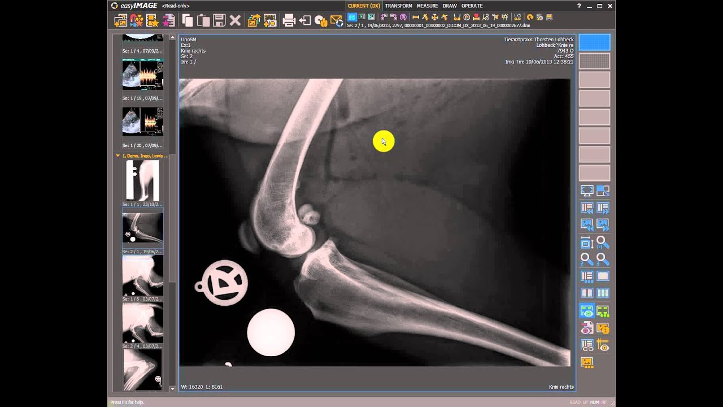Collapse the '1, Demo, Ingo, Lewis' patient node
The image size is (723, 407).
(117, 155)
